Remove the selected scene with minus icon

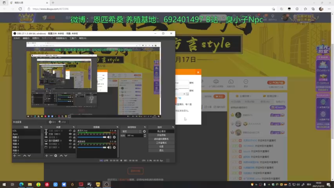pyautogui.click(x=19, y=155)
